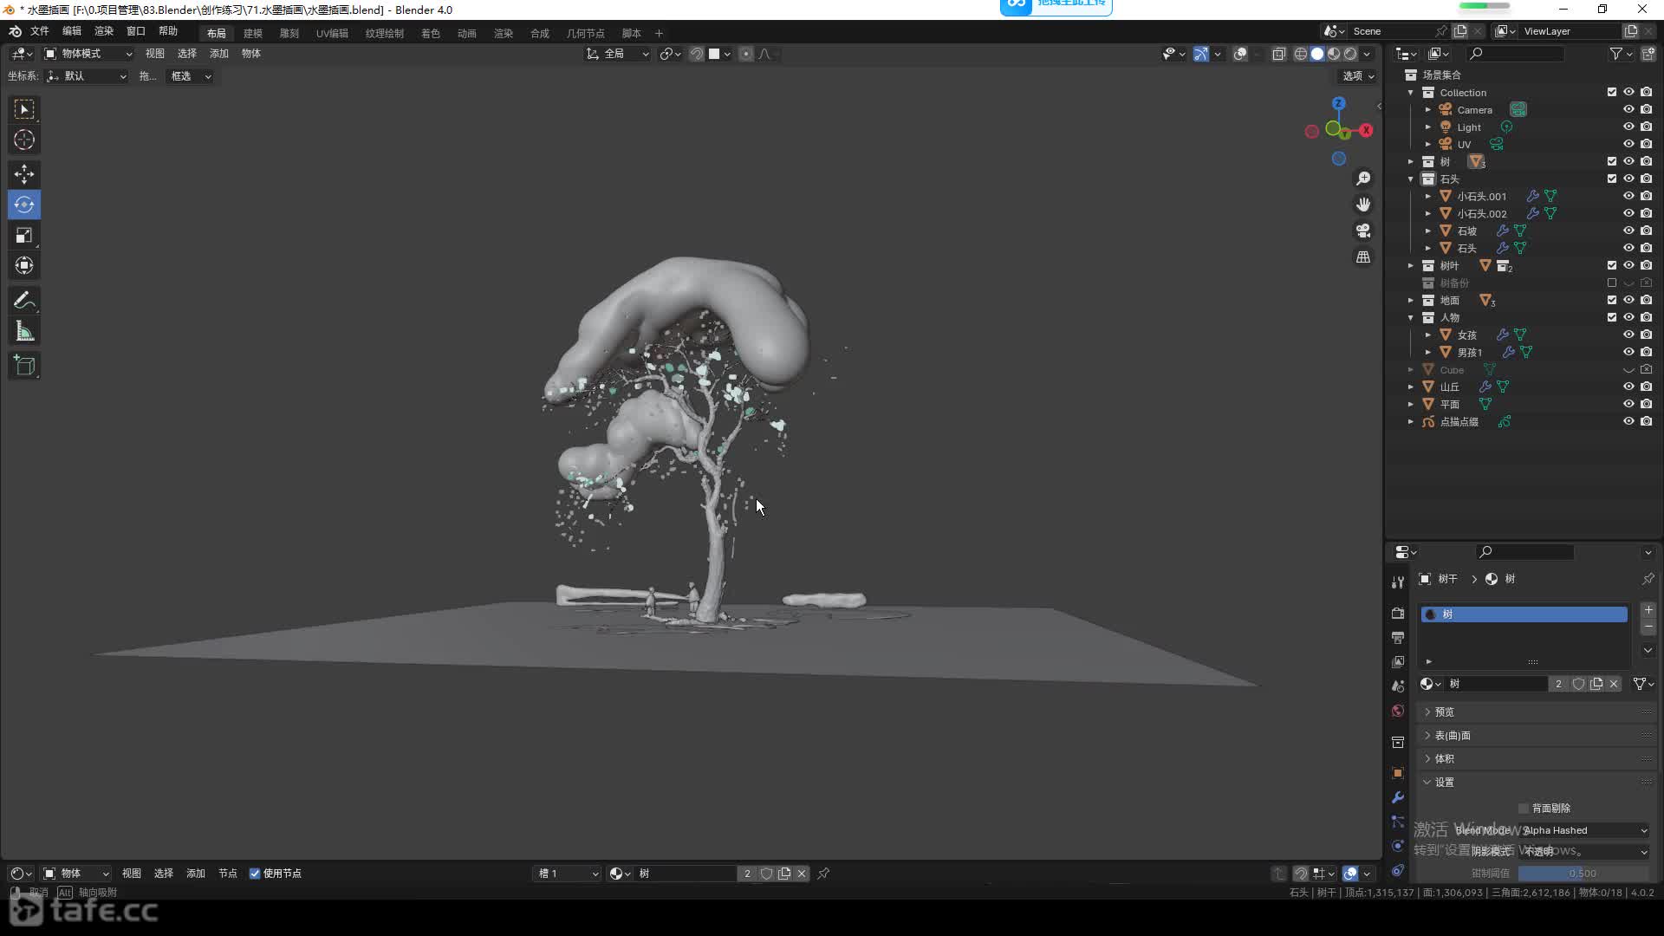
Task: Select the Annotate pencil tool
Action: pos(24,301)
